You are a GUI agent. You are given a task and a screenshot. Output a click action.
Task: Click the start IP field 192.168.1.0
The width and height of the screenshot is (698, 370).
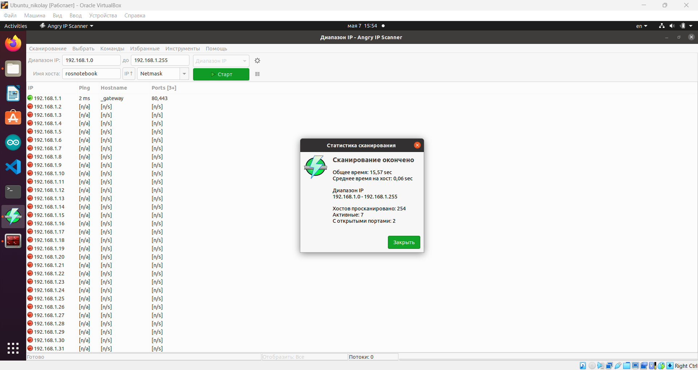pos(91,60)
